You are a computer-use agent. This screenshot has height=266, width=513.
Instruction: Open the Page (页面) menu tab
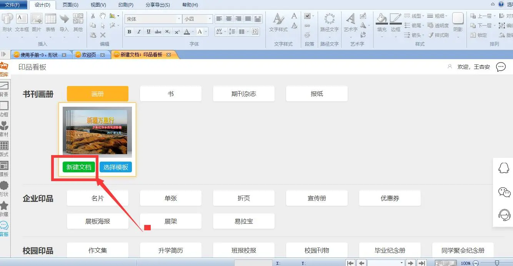coord(70,5)
